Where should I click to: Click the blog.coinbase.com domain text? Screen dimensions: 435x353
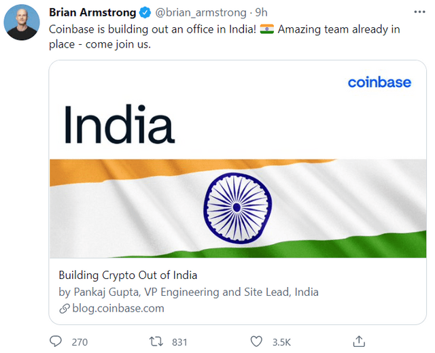pyautogui.click(x=118, y=308)
